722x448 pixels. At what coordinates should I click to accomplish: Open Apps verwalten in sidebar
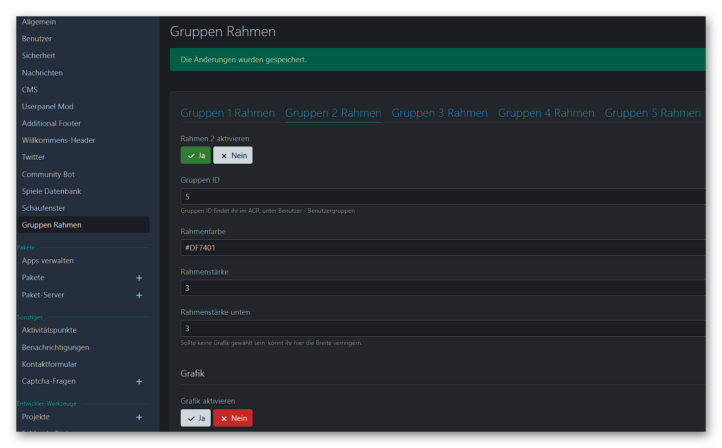tap(48, 261)
